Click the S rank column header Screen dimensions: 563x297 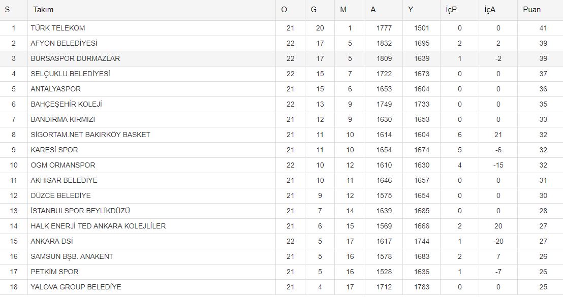[7, 10]
